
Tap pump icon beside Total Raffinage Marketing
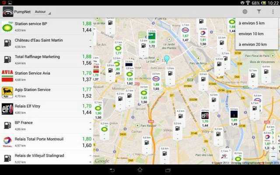point(7,59)
